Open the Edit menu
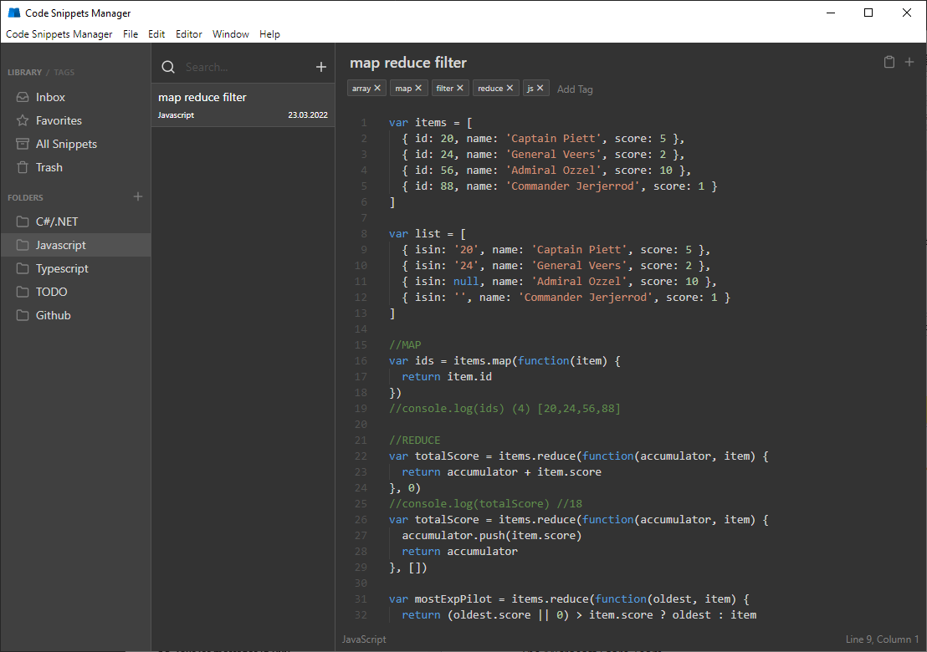The image size is (927, 652). tap(156, 34)
